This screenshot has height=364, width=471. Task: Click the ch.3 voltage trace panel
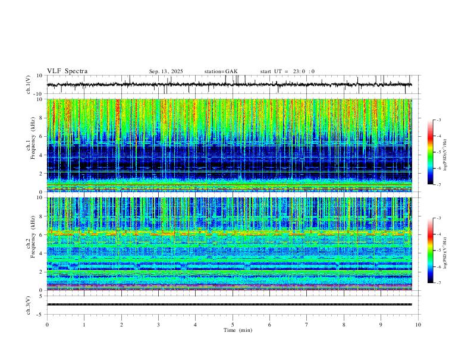pos(233,305)
